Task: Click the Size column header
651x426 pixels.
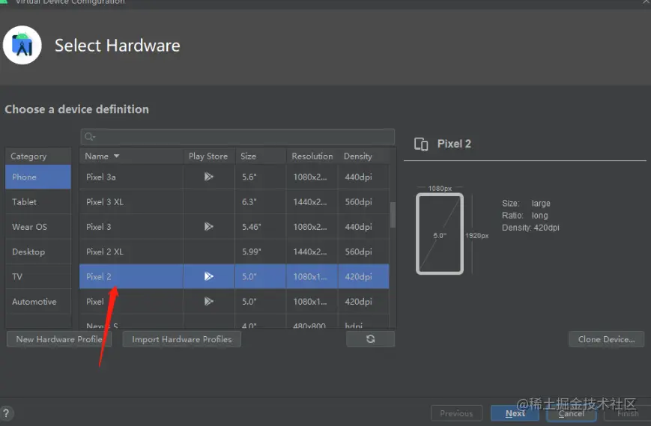Action: pos(260,156)
